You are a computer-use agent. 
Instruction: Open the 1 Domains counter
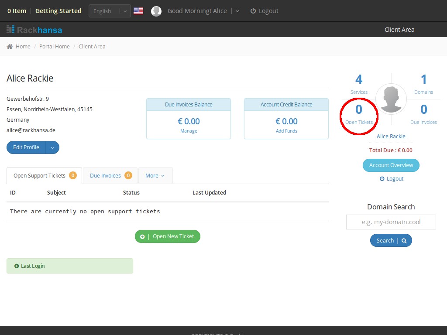[423, 84]
